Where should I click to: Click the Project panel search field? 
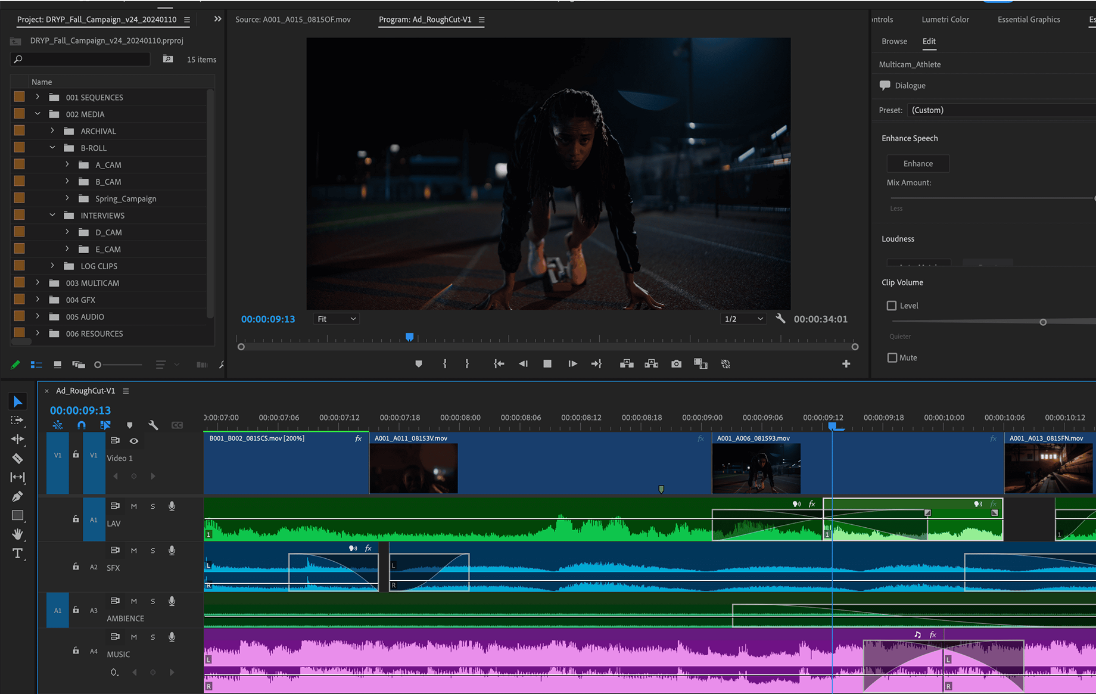pos(80,59)
